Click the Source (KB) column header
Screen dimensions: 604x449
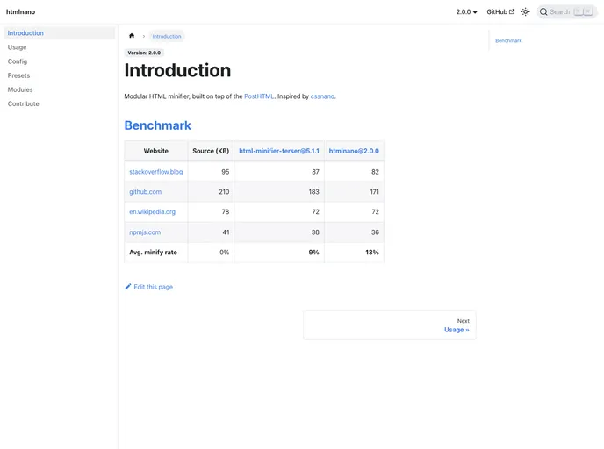(211, 151)
